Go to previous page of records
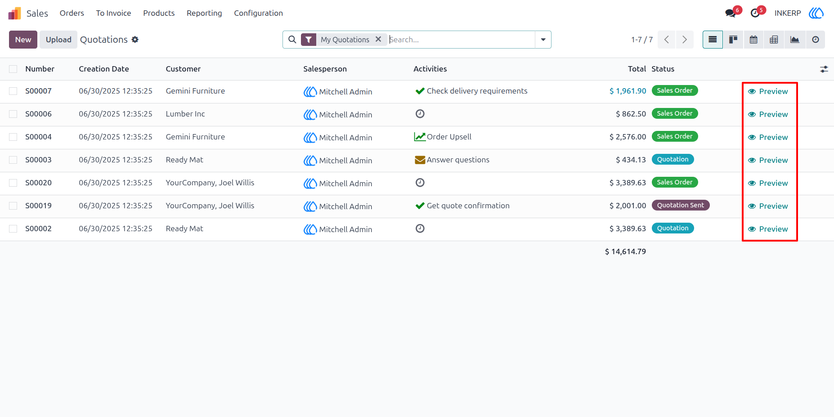This screenshot has width=834, height=417. (667, 40)
